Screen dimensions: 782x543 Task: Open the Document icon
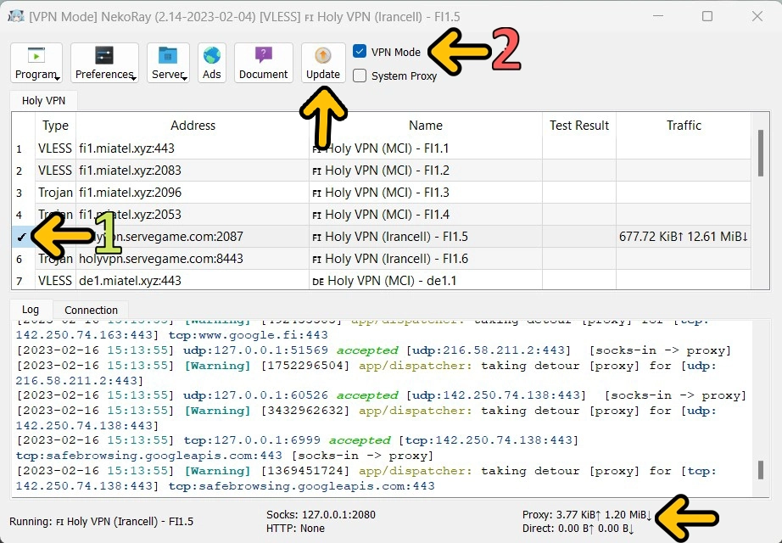point(263,56)
